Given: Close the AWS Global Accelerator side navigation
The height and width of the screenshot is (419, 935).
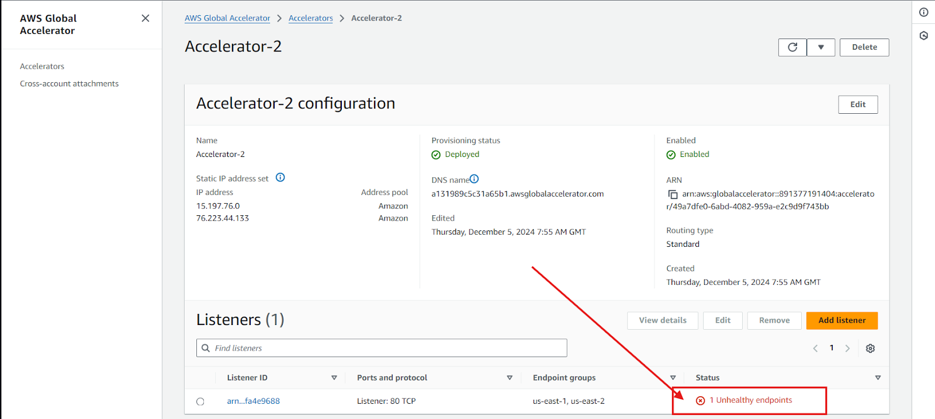Looking at the screenshot, I should click(146, 18).
